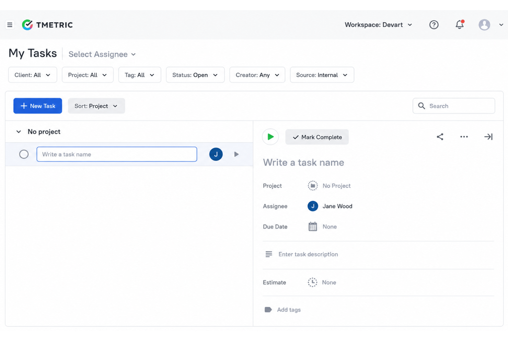Open the Source: Internal filter
This screenshot has height=338, width=508.
click(x=322, y=75)
